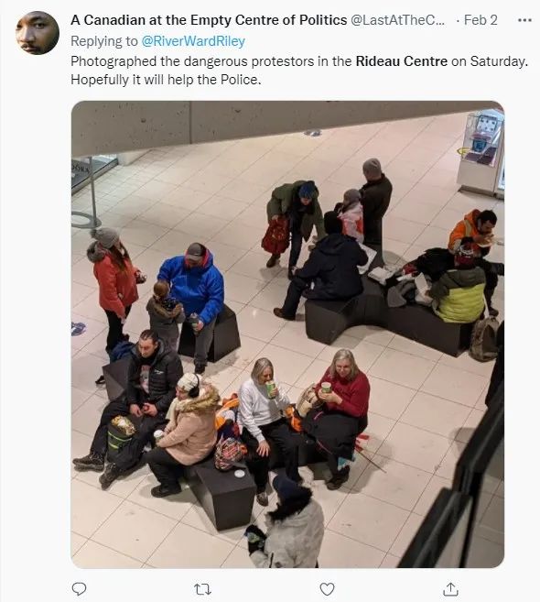The image size is (540, 602).
Task: Click the bold 'Rideau Centre' text in the tweet
Action: tap(402, 61)
